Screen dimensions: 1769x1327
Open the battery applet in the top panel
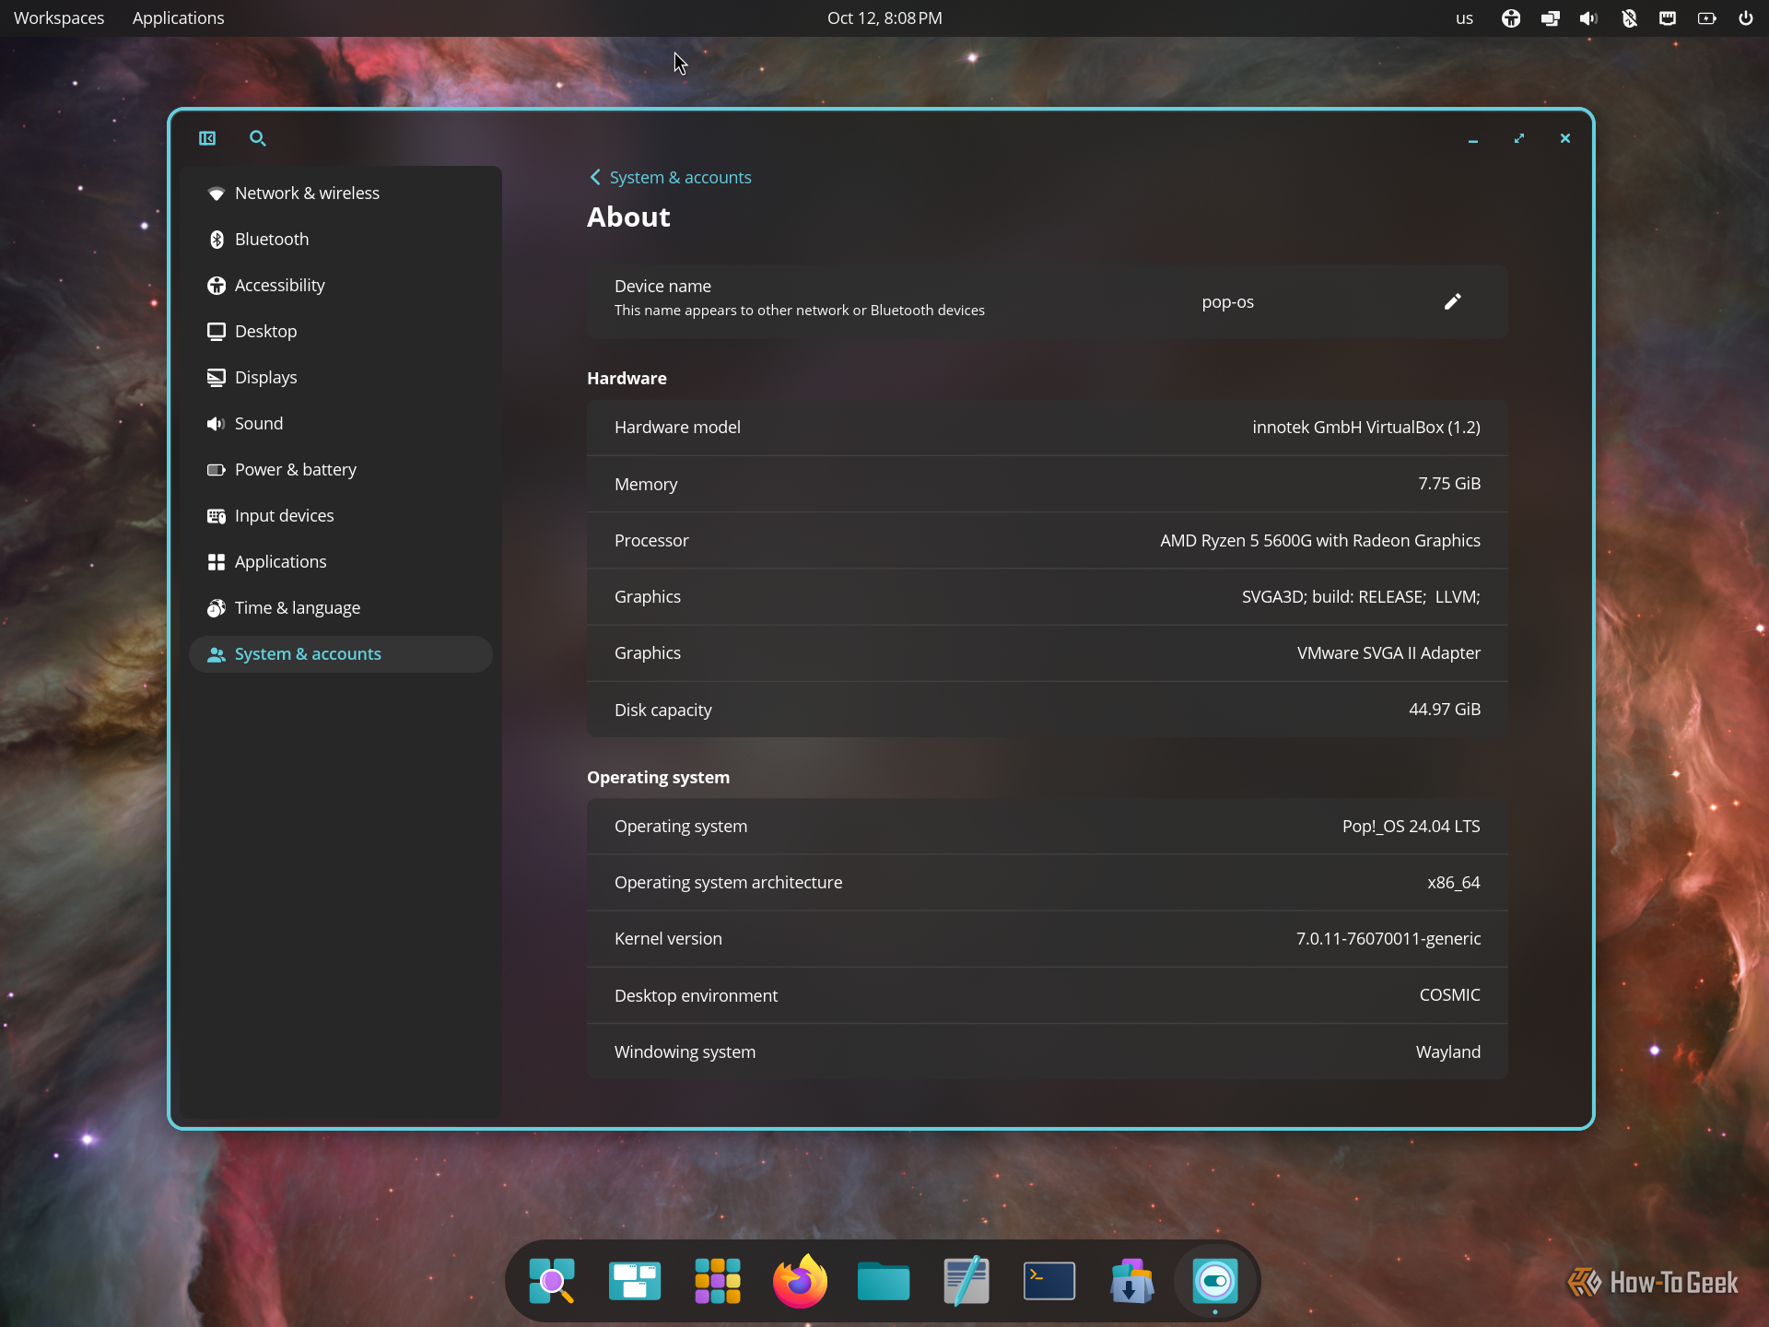coord(1707,18)
